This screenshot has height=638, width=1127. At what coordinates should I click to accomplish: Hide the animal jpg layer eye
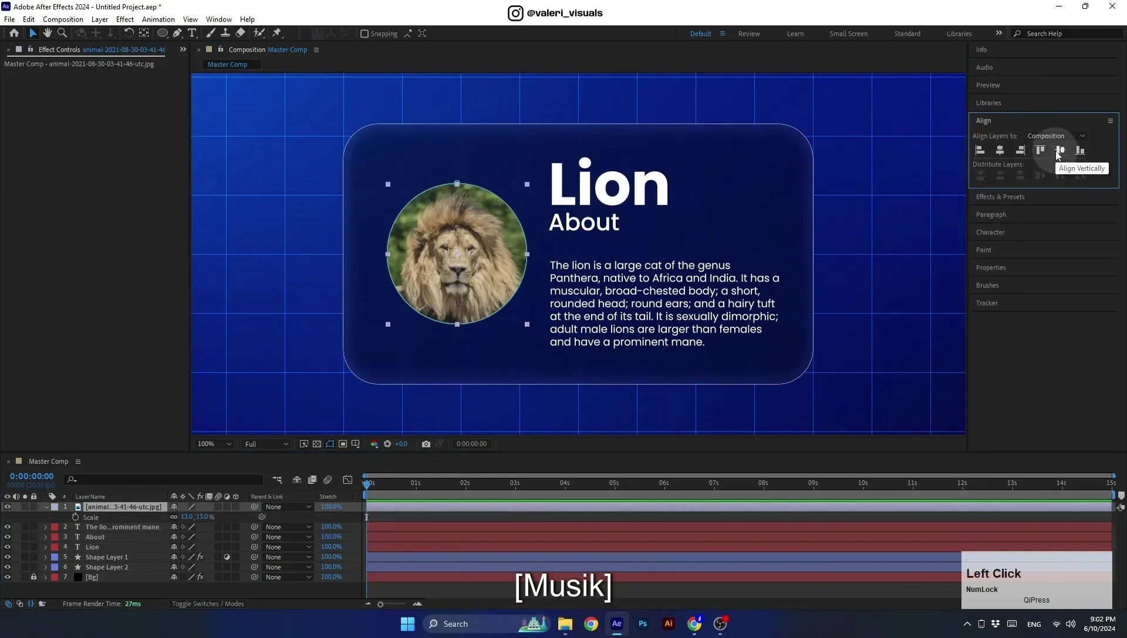pyautogui.click(x=7, y=507)
